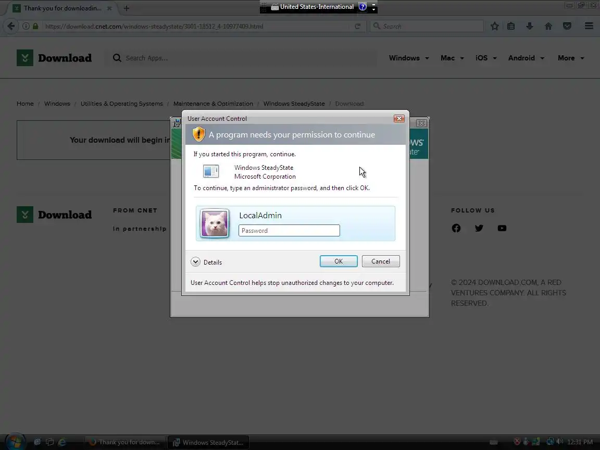
Task: Click OK in the User Account Control dialog
Action: click(339, 261)
